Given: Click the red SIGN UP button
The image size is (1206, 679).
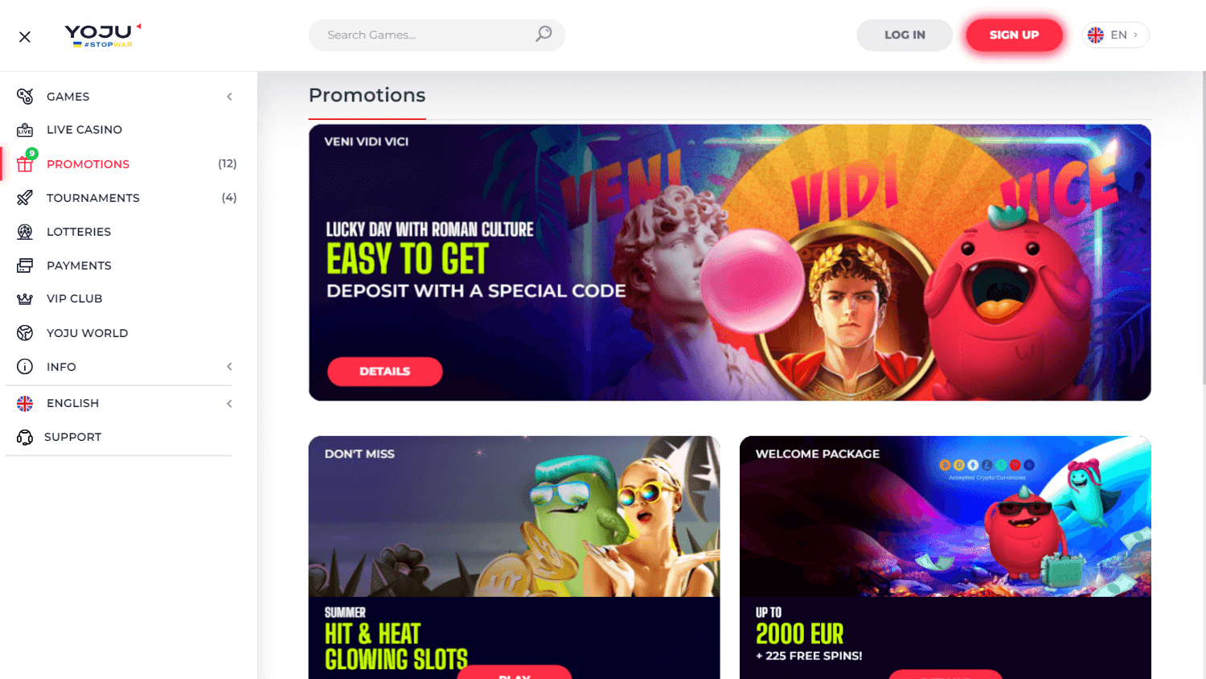Looking at the screenshot, I should tap(1014, 35).
